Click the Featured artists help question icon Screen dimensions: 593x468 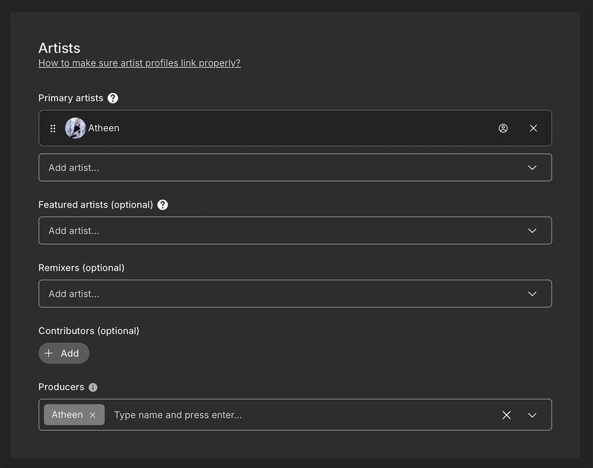pyautogui.click(x=162, y=205)
